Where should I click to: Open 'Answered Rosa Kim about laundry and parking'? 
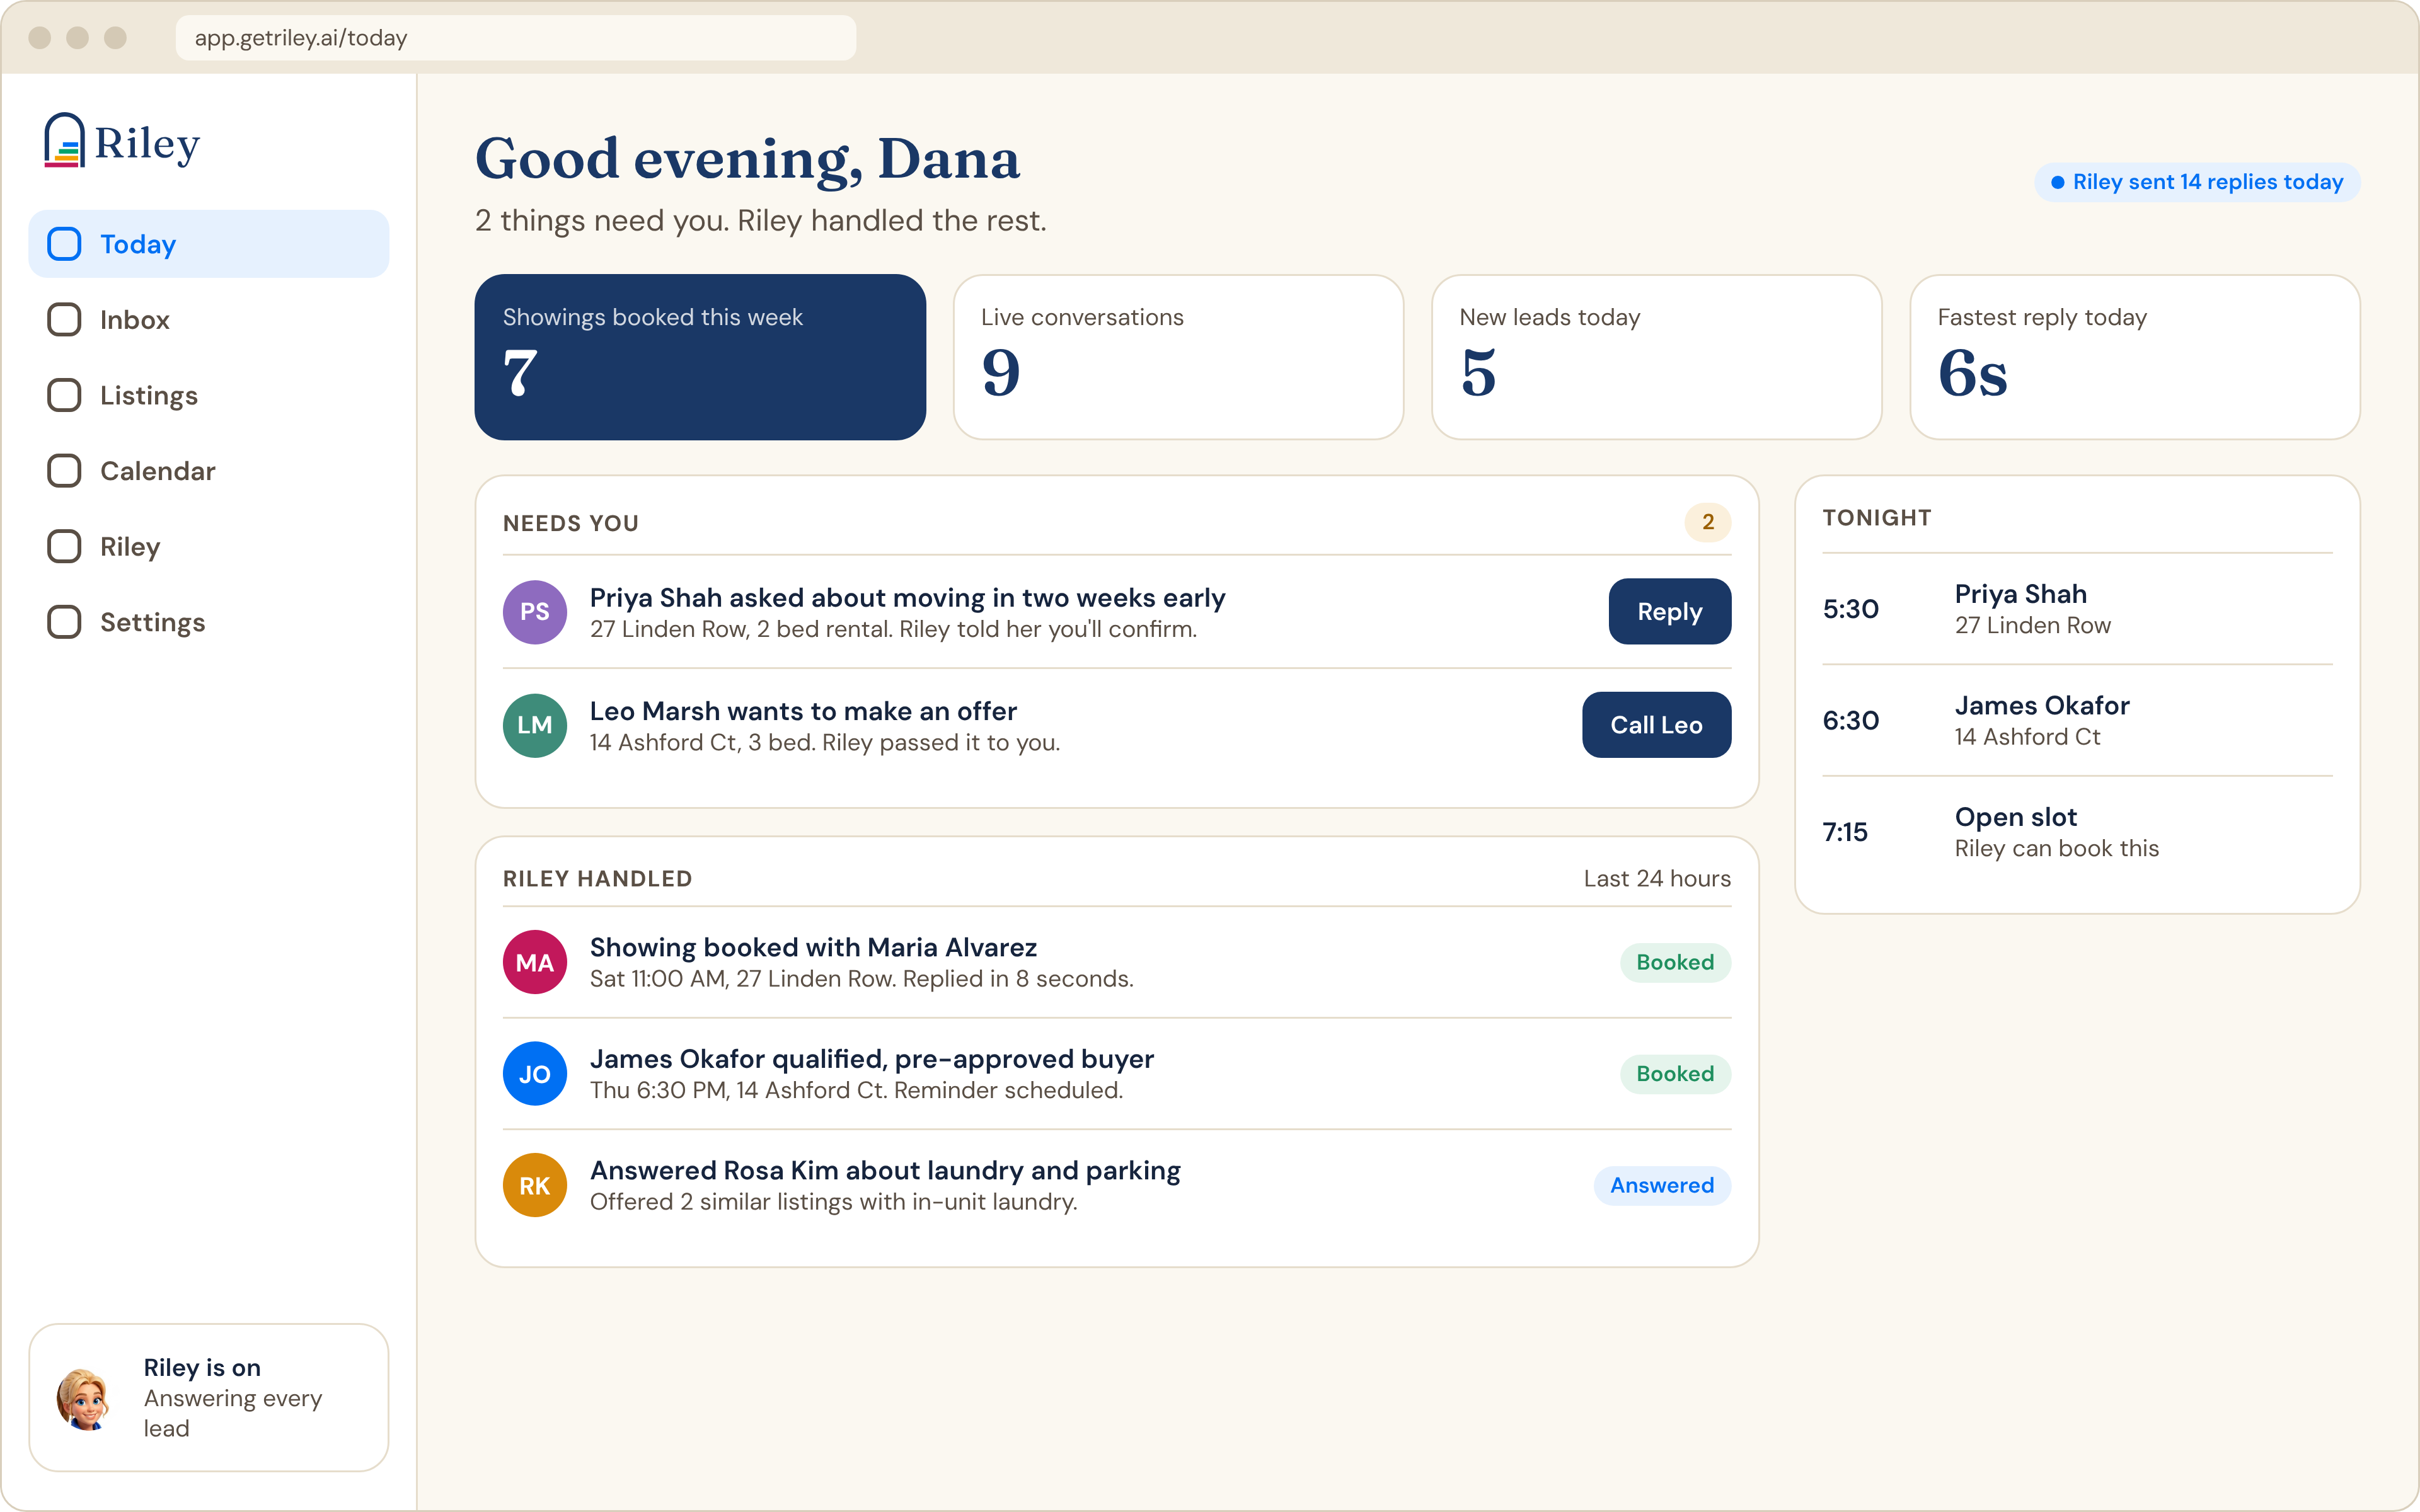[x=885, y=1171]
